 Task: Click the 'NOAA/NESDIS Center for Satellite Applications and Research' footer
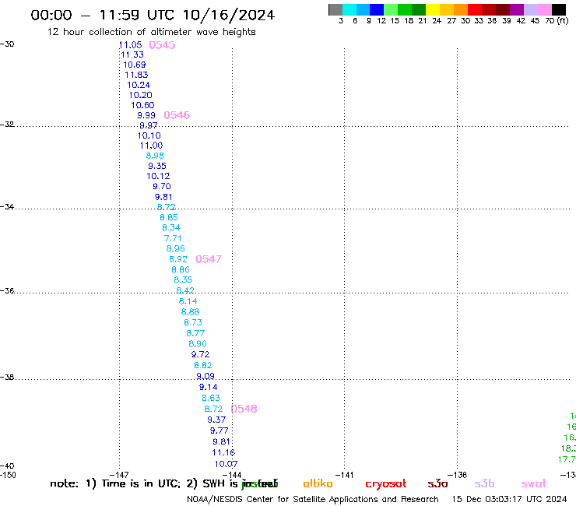(313, 499)
